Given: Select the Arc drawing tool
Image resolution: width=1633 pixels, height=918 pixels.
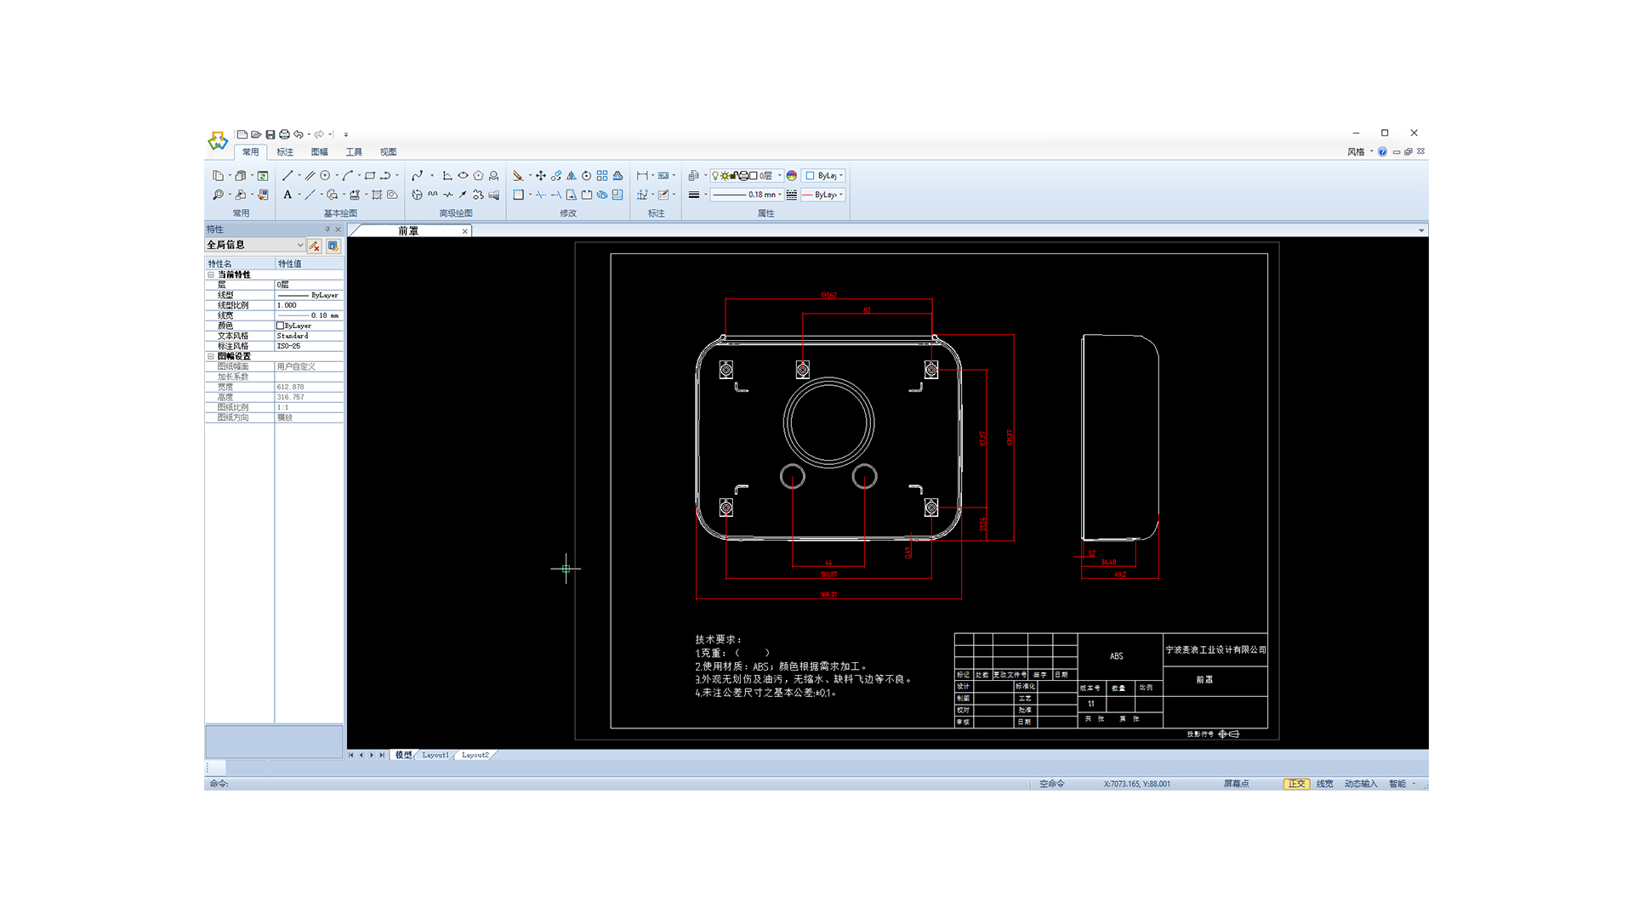Looking at the screenshot, I should 347,176.
